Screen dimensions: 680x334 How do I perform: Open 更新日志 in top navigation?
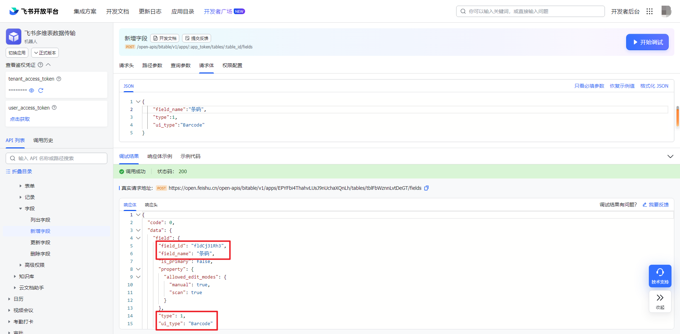coord(150,11)
